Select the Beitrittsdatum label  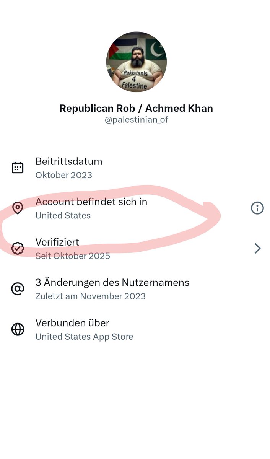coord(69,161)
